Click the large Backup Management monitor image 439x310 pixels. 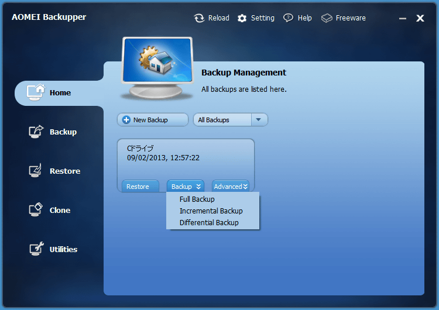click(157, 68)
